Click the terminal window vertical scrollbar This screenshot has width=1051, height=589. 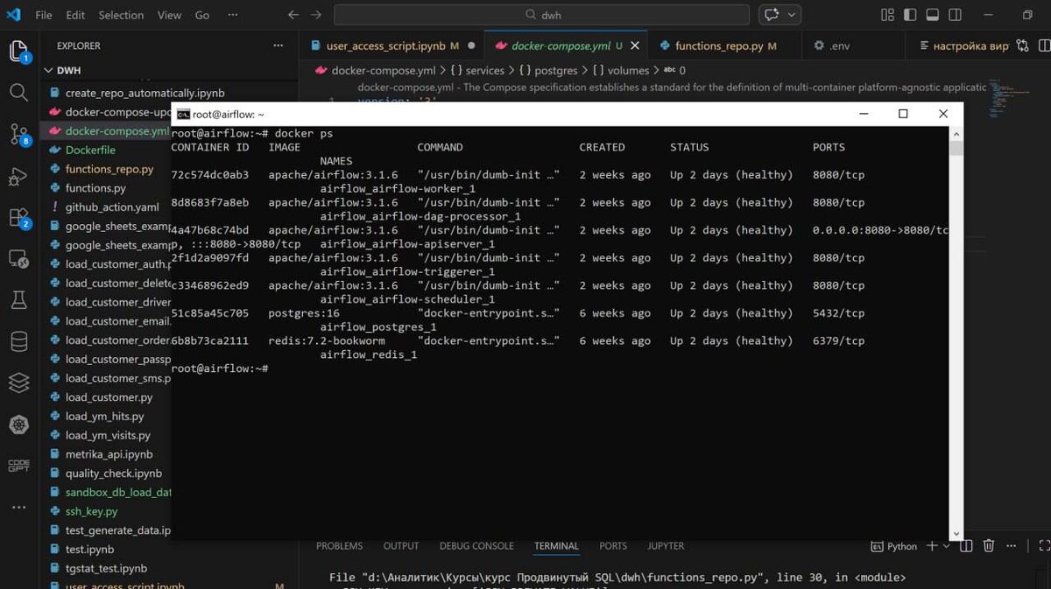956,333
